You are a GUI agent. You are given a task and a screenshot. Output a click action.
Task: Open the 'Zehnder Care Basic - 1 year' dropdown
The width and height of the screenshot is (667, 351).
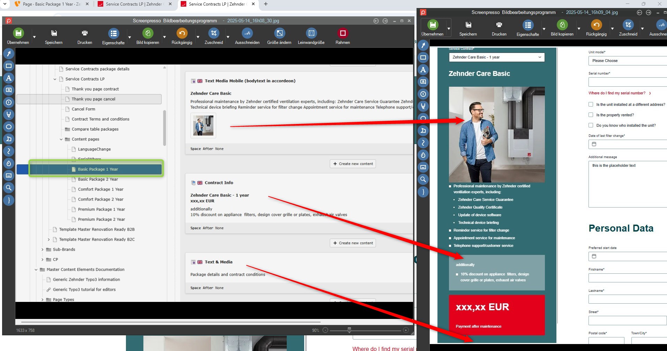[x=496, y=57]
